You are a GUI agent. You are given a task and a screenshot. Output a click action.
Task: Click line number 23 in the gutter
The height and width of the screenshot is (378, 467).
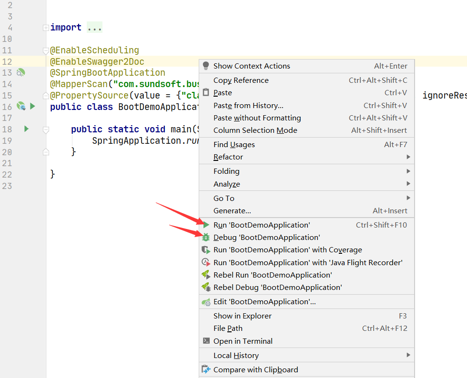pyautogui.click(x=7, y=186)
